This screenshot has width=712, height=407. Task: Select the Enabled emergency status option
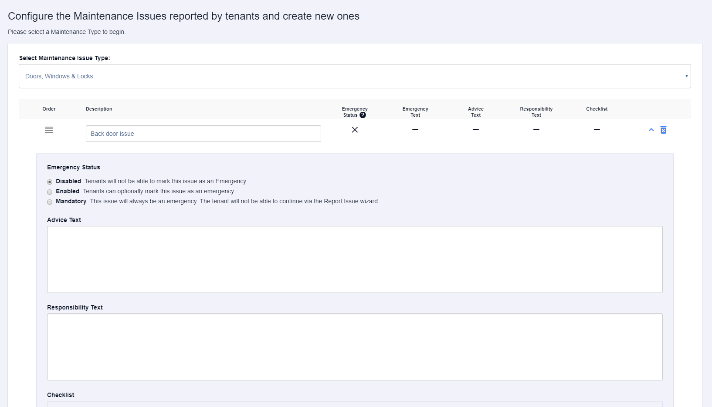tap(50, 192)
